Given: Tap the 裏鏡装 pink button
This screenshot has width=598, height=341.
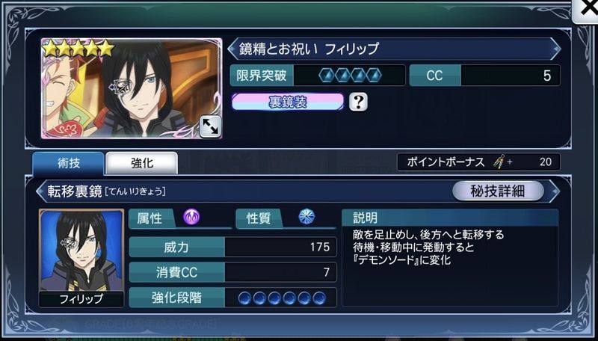Looking at the screenshot, I should tap(288, 102).
